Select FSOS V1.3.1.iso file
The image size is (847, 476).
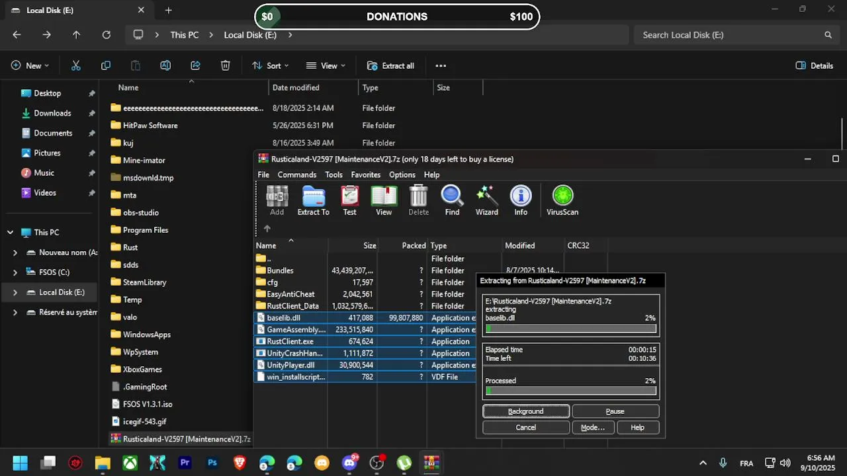[148, 404]
